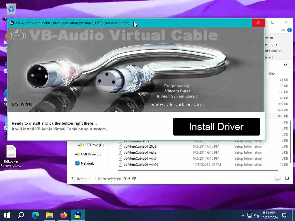Screen dimensions: 295x221
Task: Click the 10/8/2024 3:50 PM date cell
Action: (x=207, y=164)
